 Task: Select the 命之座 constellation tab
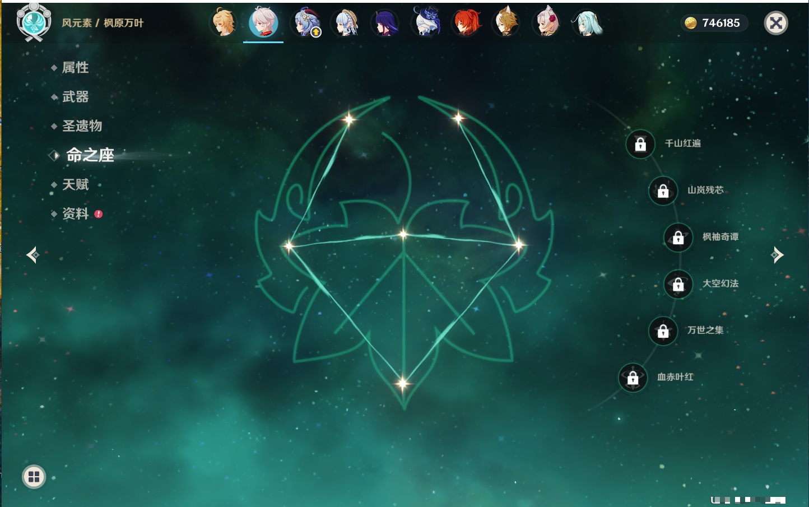click(90, 155)
